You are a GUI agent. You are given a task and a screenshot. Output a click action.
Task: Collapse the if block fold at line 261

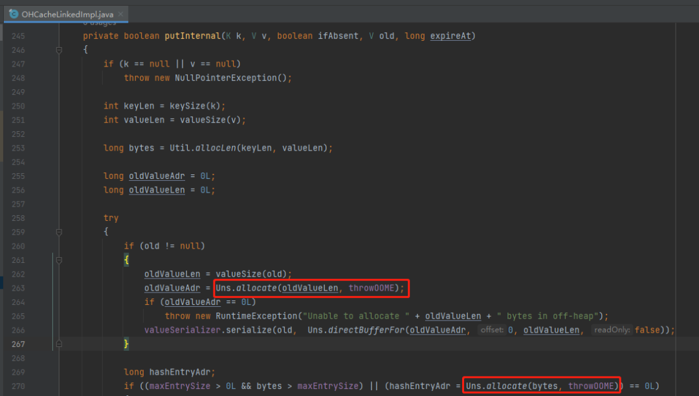click(x=59, y=260)
